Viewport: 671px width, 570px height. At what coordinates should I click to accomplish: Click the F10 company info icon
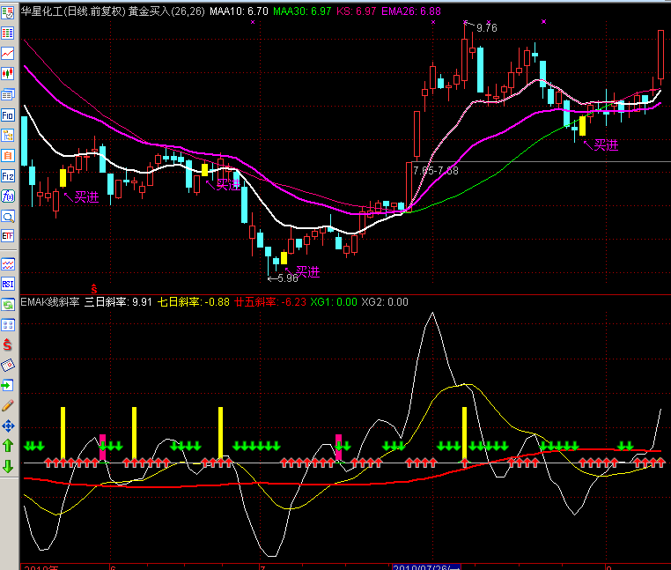(x=8, y=115)
